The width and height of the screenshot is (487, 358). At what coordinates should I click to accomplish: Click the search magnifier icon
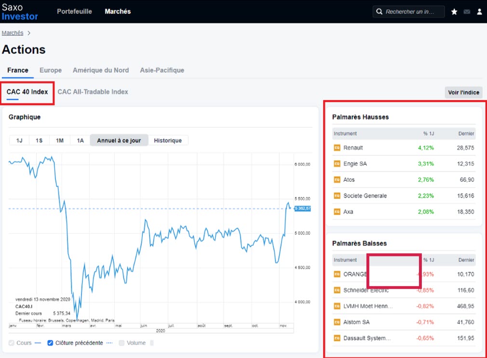379,12
